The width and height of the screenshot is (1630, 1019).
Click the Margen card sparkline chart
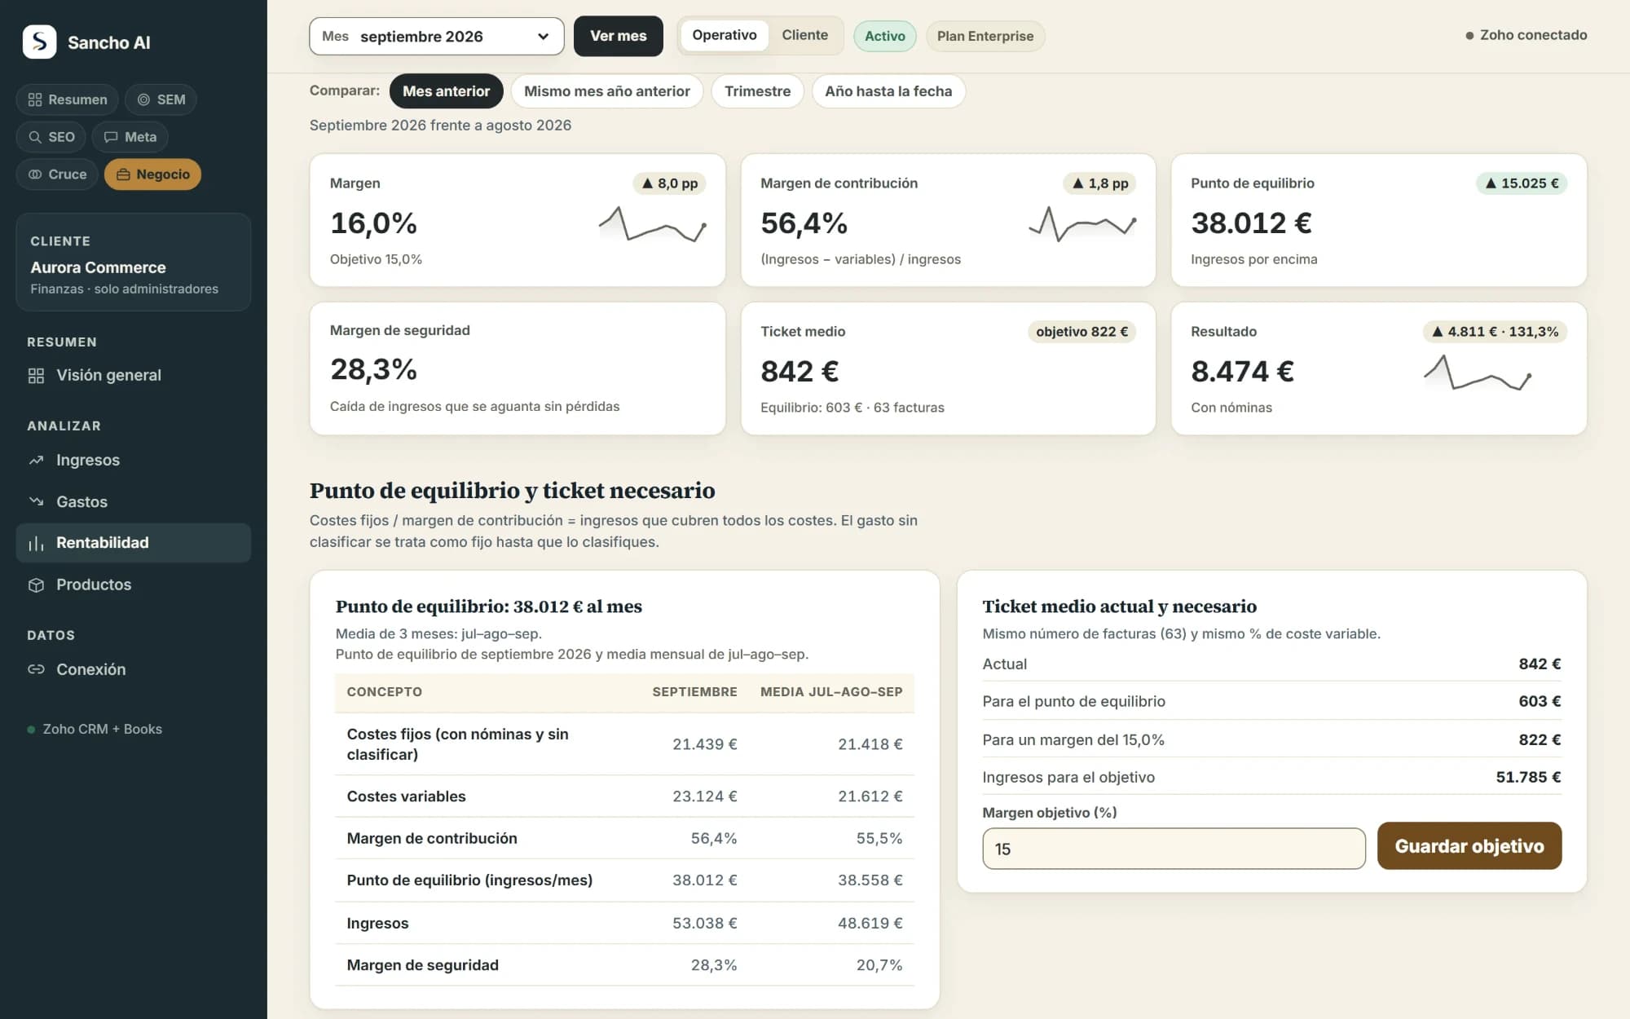[652, 223]
